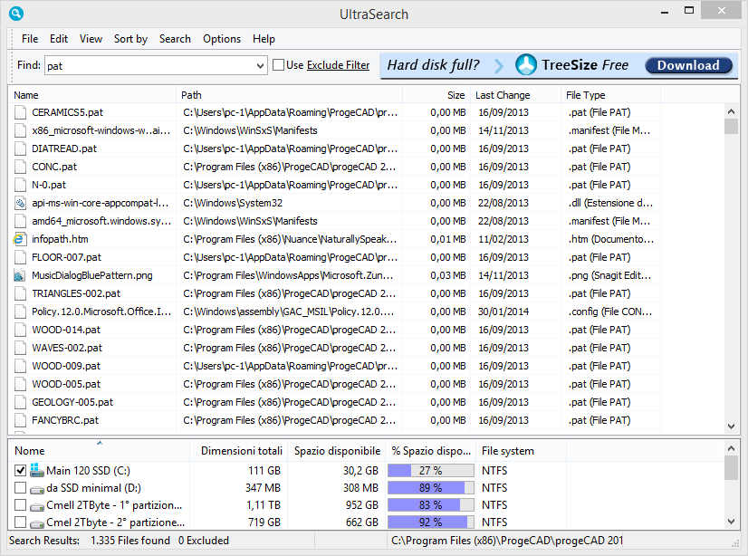Open the View menu
The width and height of the screenshot is (748, 556).
click(x=91, y=39)
